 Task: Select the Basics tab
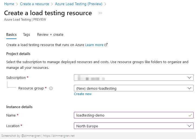[11, 34]
